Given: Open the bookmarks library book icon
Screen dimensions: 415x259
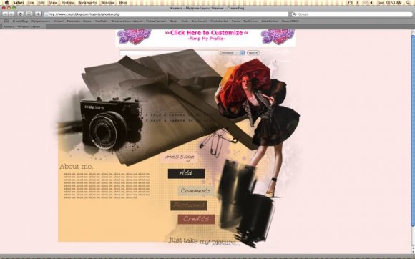Looking at the screenshot, I should point(6,21).
